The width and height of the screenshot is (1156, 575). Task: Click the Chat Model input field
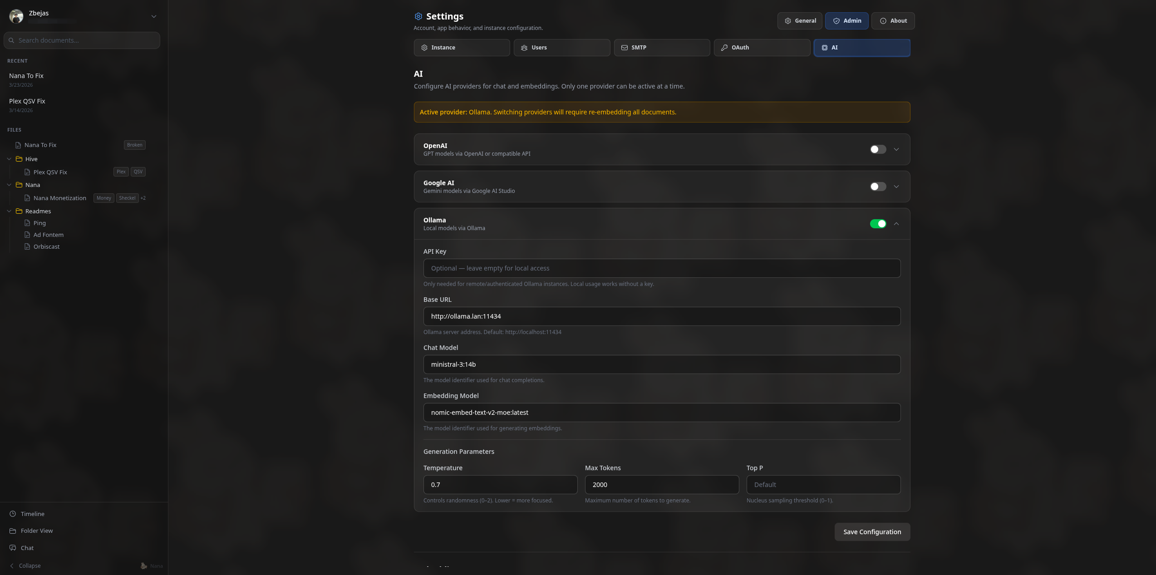[x=662, y=364]
